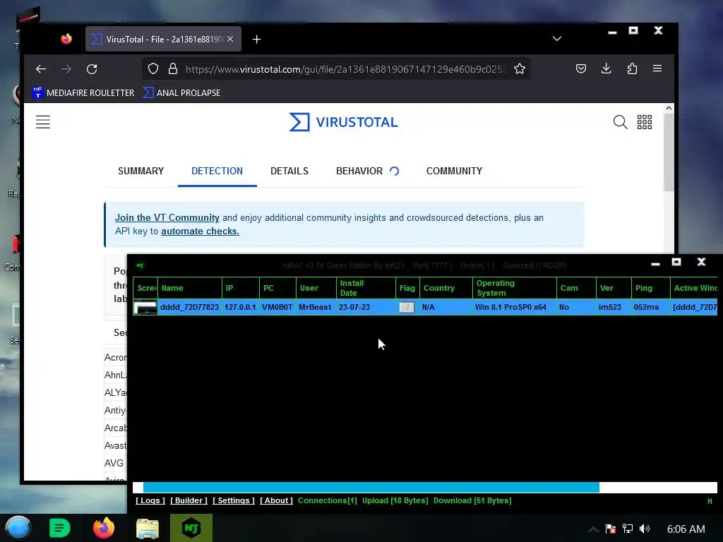Show hidden tray icons chevron
The width and height of the screenshot is (723, 542).
pyautogui.click(x=593, y=529)
